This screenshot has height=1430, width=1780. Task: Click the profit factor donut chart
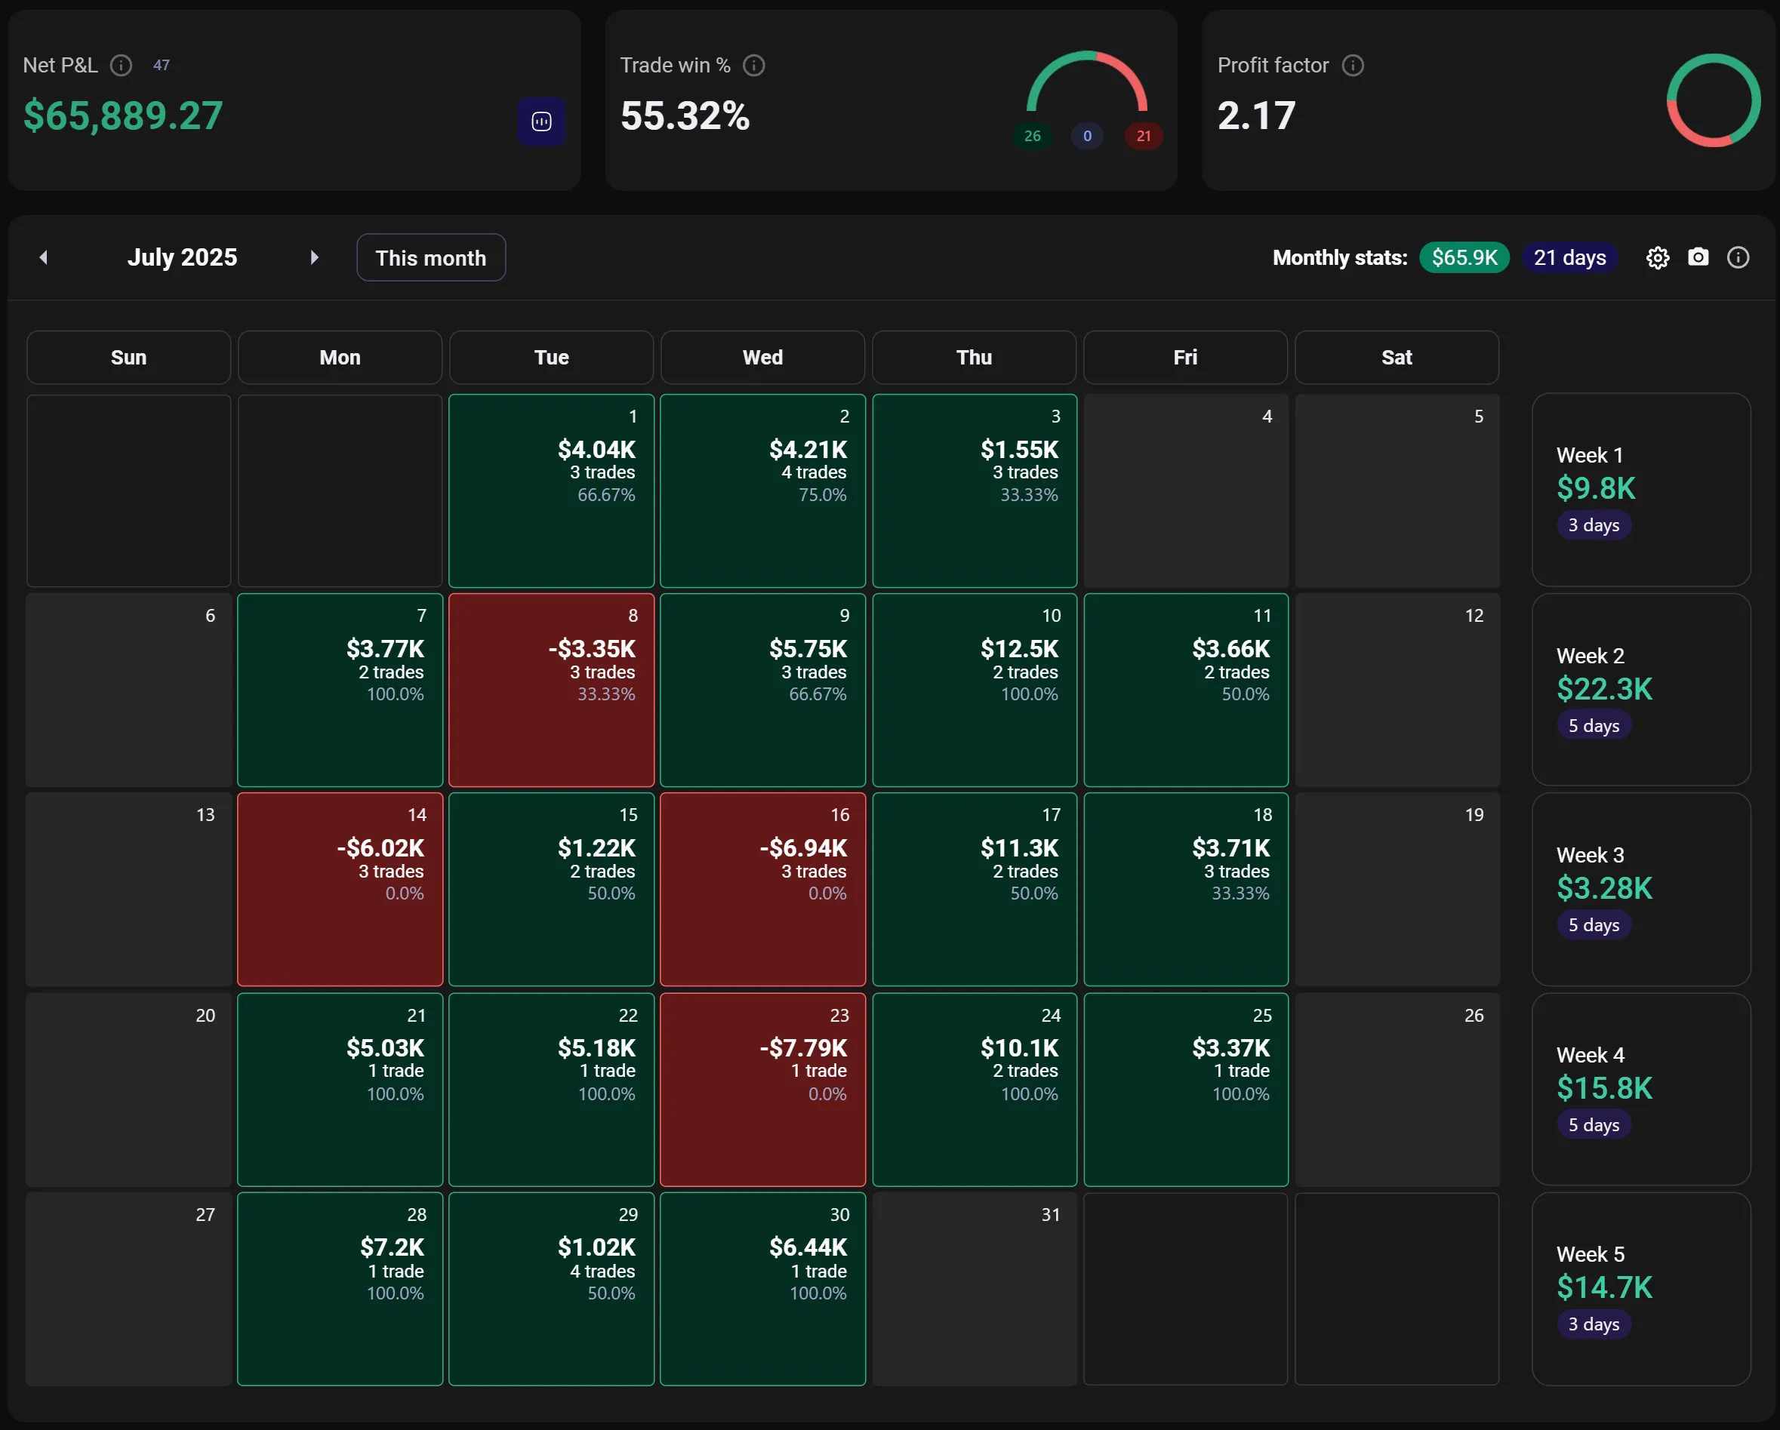[1713, 100]
